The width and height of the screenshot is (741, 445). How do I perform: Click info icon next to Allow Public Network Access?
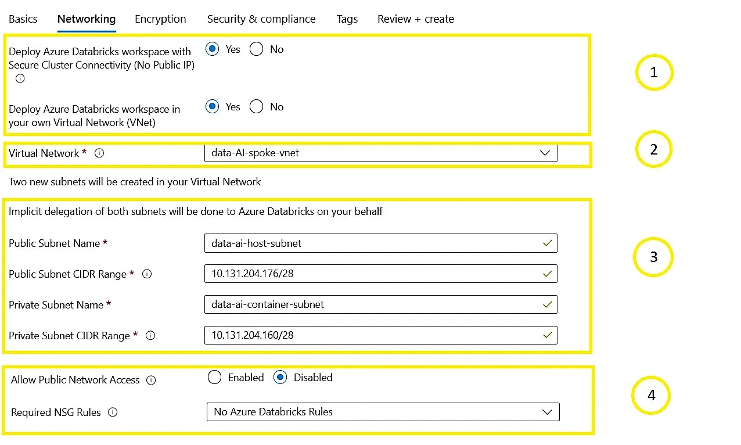coord(151,381)
